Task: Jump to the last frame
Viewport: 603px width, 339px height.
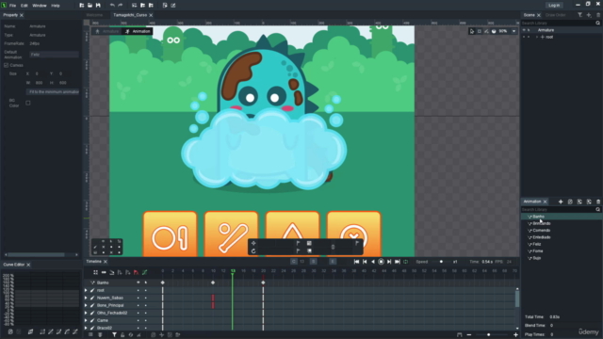Action: [x=398, y=262]
